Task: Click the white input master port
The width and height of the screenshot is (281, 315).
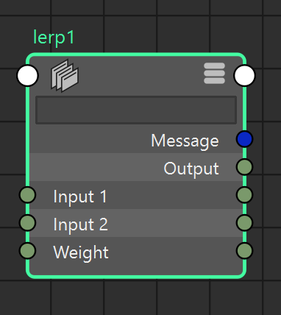Action: pos(27,76)
